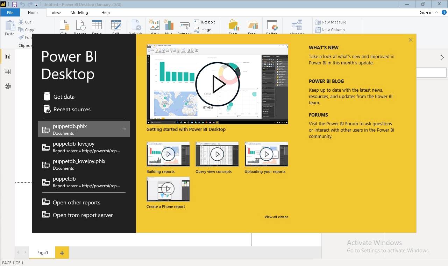Open the Uploading your reports video thumbnail
This screenshot has width=448, height=266.
[x=266, y=154]
